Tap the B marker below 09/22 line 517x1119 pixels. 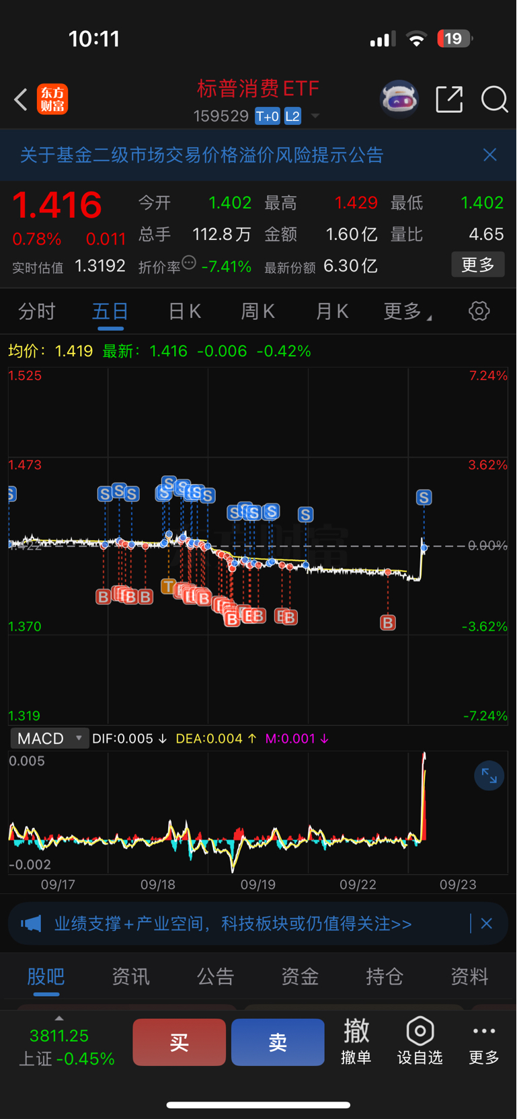click(388, 623)
